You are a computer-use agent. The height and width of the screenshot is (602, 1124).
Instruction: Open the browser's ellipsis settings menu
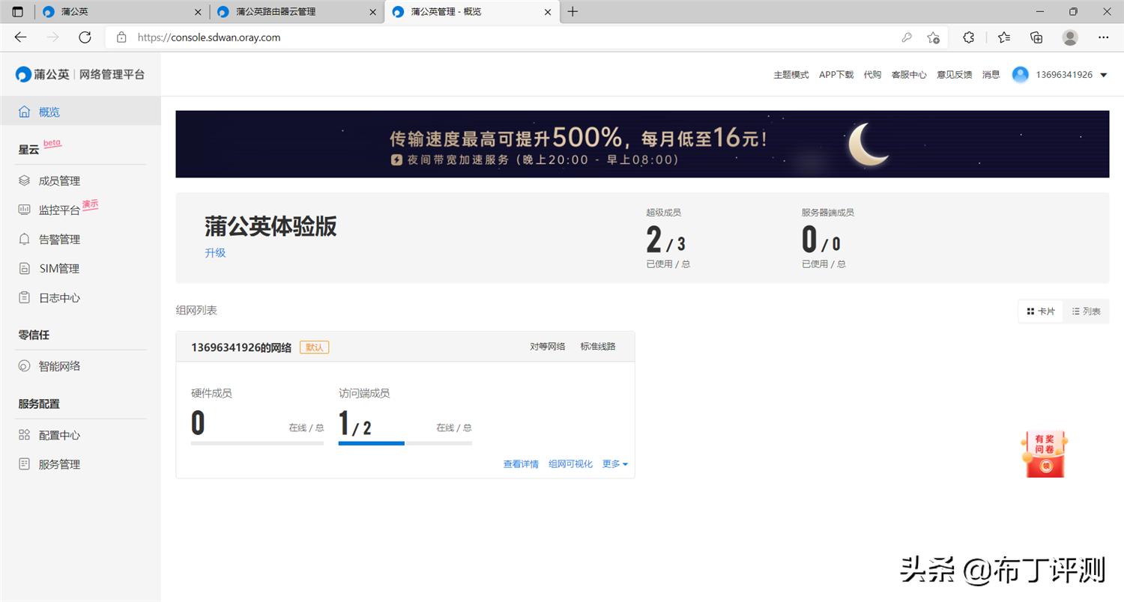pyautogui.click(x=1104, y=37)
